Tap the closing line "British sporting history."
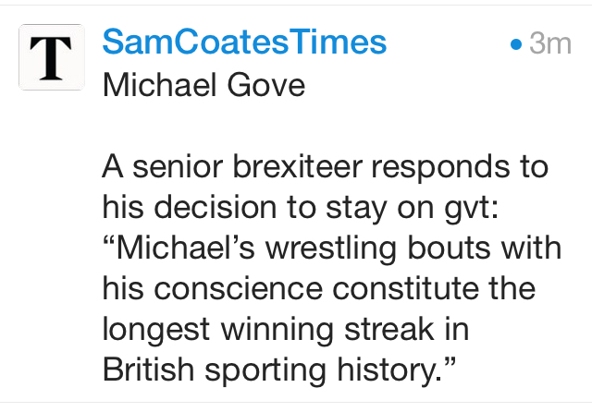Screen dimensions: 592x412 pyautogui.click(x=279, y=371)
